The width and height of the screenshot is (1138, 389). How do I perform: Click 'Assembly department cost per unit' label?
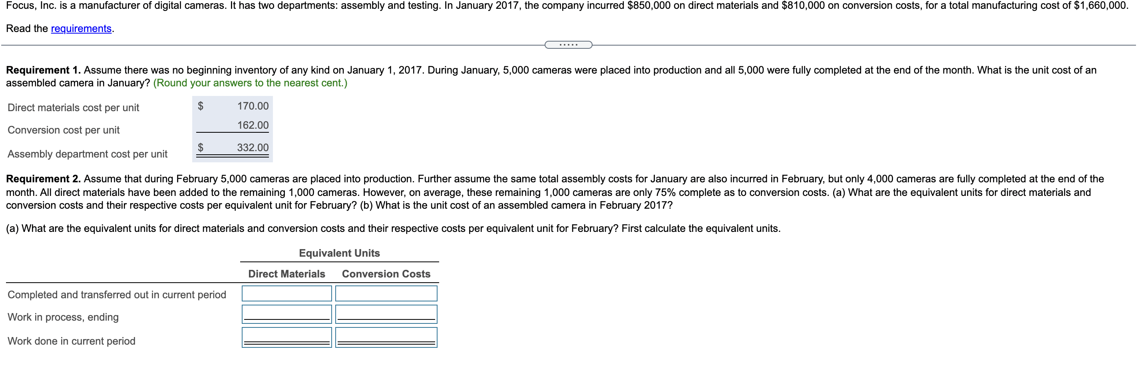pyautogui.click(x=88, y=154)
